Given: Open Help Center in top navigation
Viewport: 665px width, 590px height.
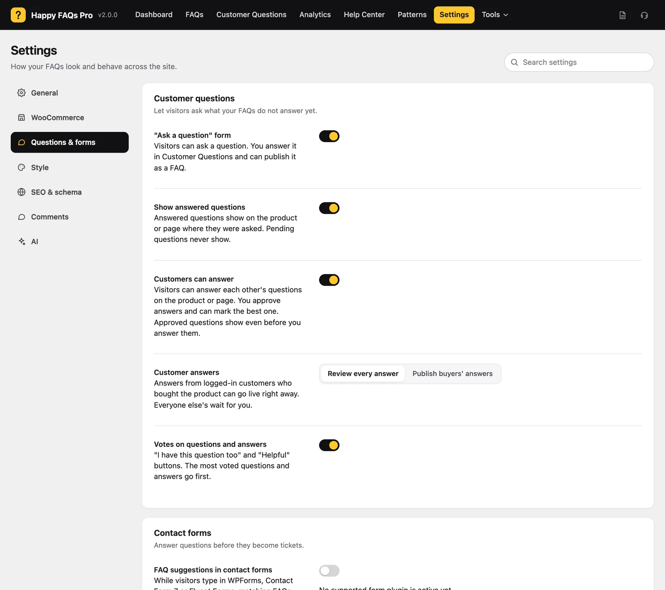Looking at the screenshot, I should click(364, 15).
